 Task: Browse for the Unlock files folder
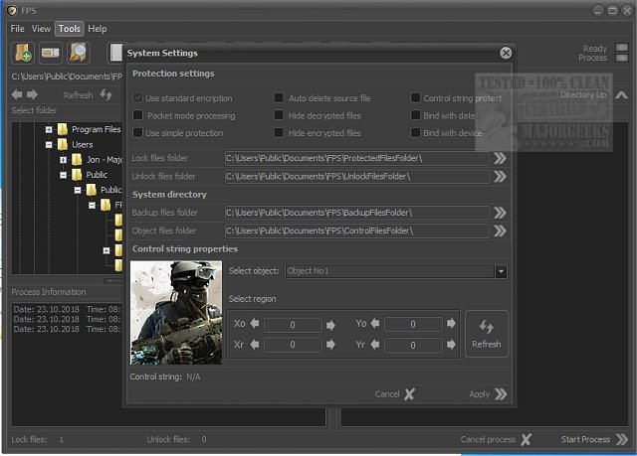tap(500, 177)
